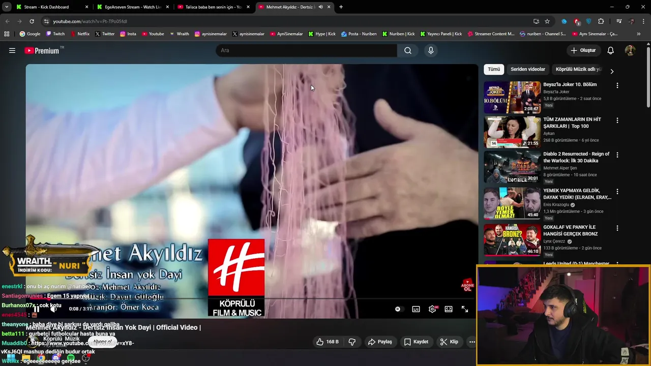Switch to Talisca baba ben senin için tab
This screenshot has height=366, width=651.
click(214, 7)
